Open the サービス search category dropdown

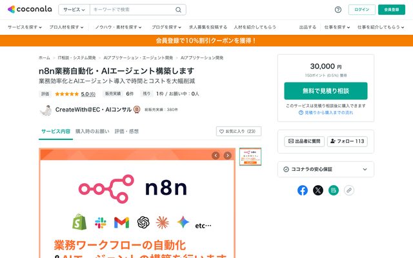74,10
